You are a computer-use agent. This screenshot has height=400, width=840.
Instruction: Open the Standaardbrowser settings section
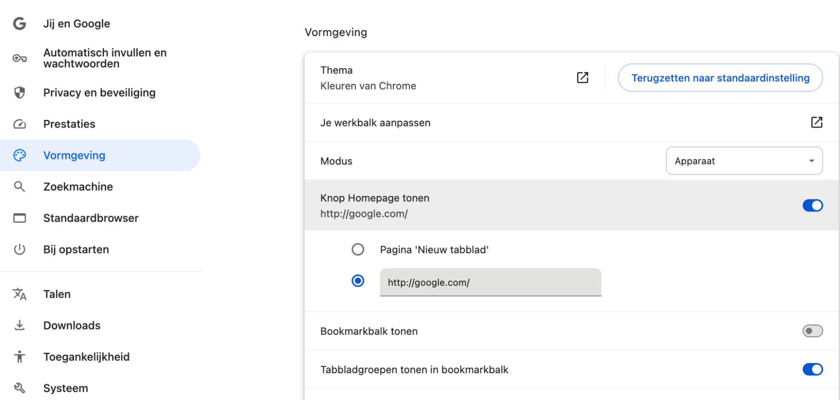coord(91,218)
